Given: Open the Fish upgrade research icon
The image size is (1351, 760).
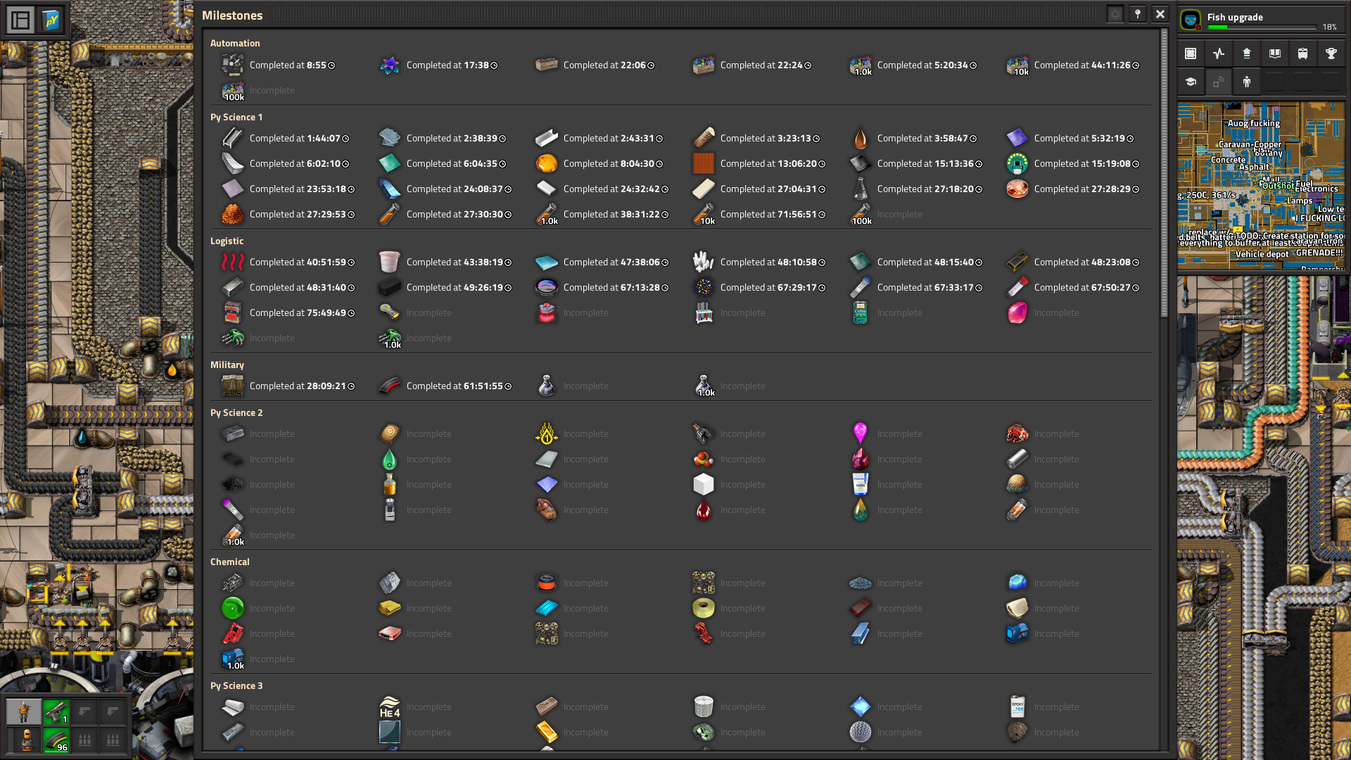Looking at the screenshot, I should pos(1191,20).
